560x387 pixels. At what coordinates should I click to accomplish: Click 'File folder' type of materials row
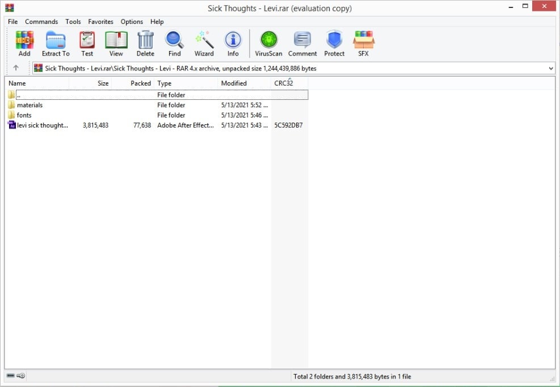pyautogui.click(x=171, y=105)
